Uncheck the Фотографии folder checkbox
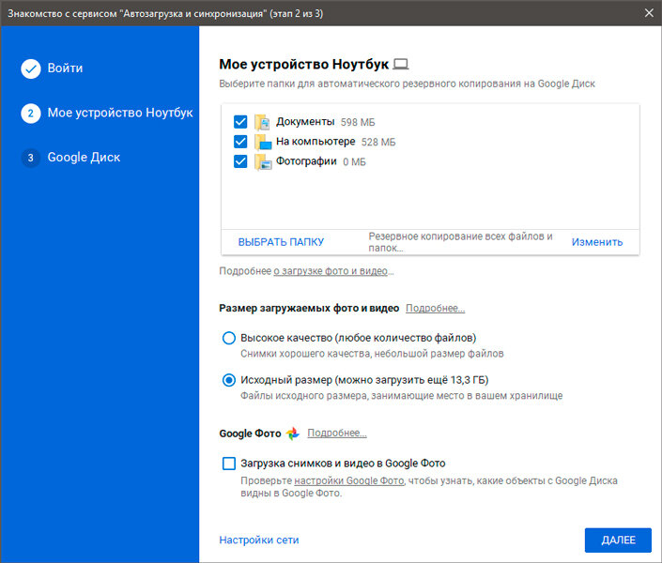 240,161
